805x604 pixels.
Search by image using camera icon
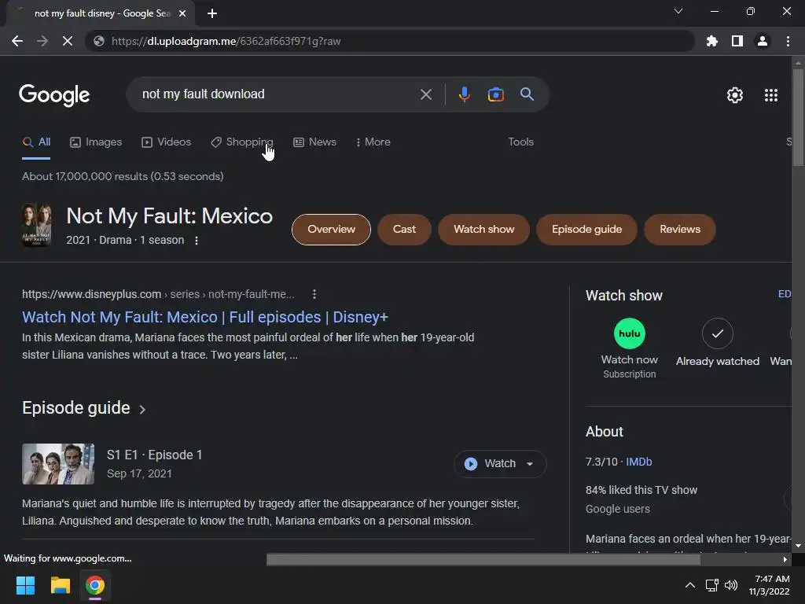coord(495,94)
